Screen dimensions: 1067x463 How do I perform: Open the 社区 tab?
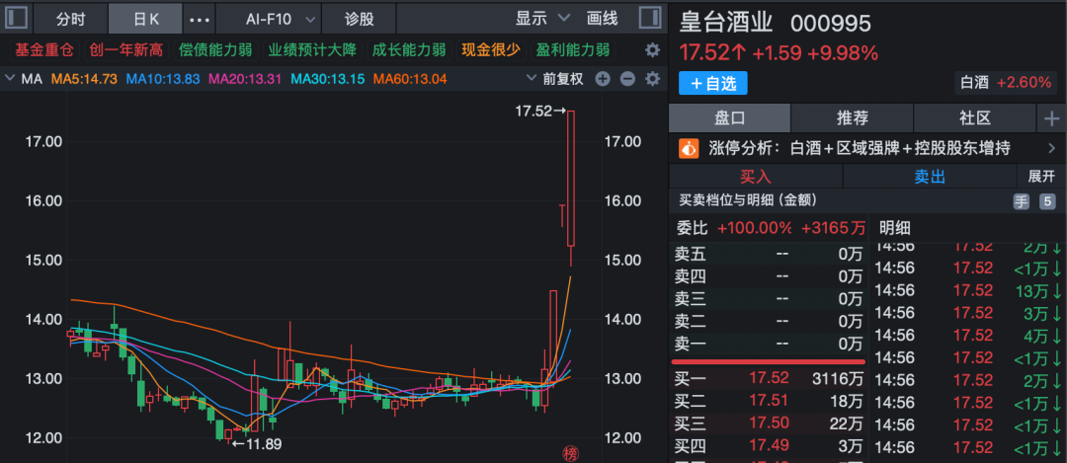pyautogui.click(x=975, y=118)
